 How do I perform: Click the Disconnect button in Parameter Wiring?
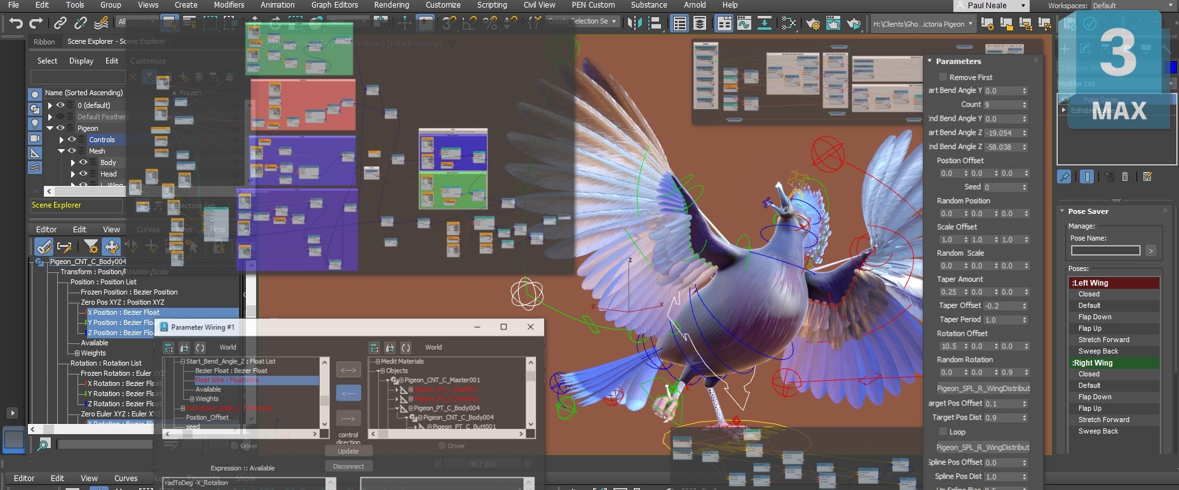(348, 467)
